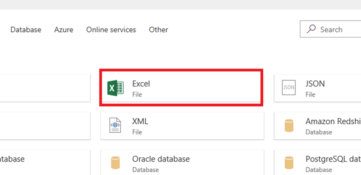Screen dimensions: 361x175
Task: Select the Online services tab
Action: click(111, 30)
